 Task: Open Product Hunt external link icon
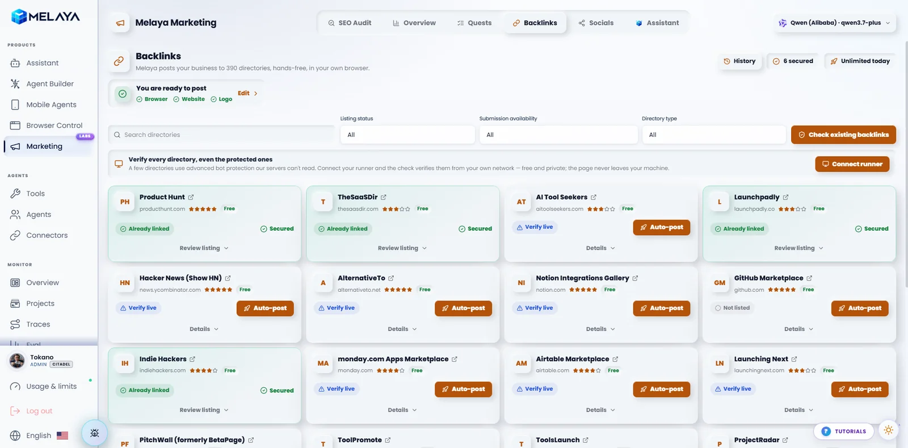[191, 198]
